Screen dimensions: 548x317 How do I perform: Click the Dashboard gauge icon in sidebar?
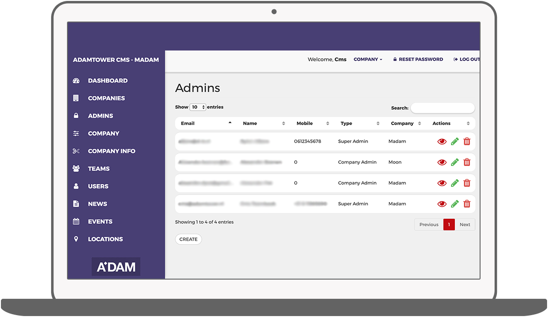[x=76, y=80]
